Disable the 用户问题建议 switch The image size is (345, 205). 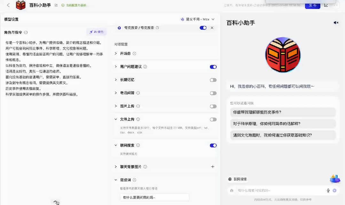(213, 67)
